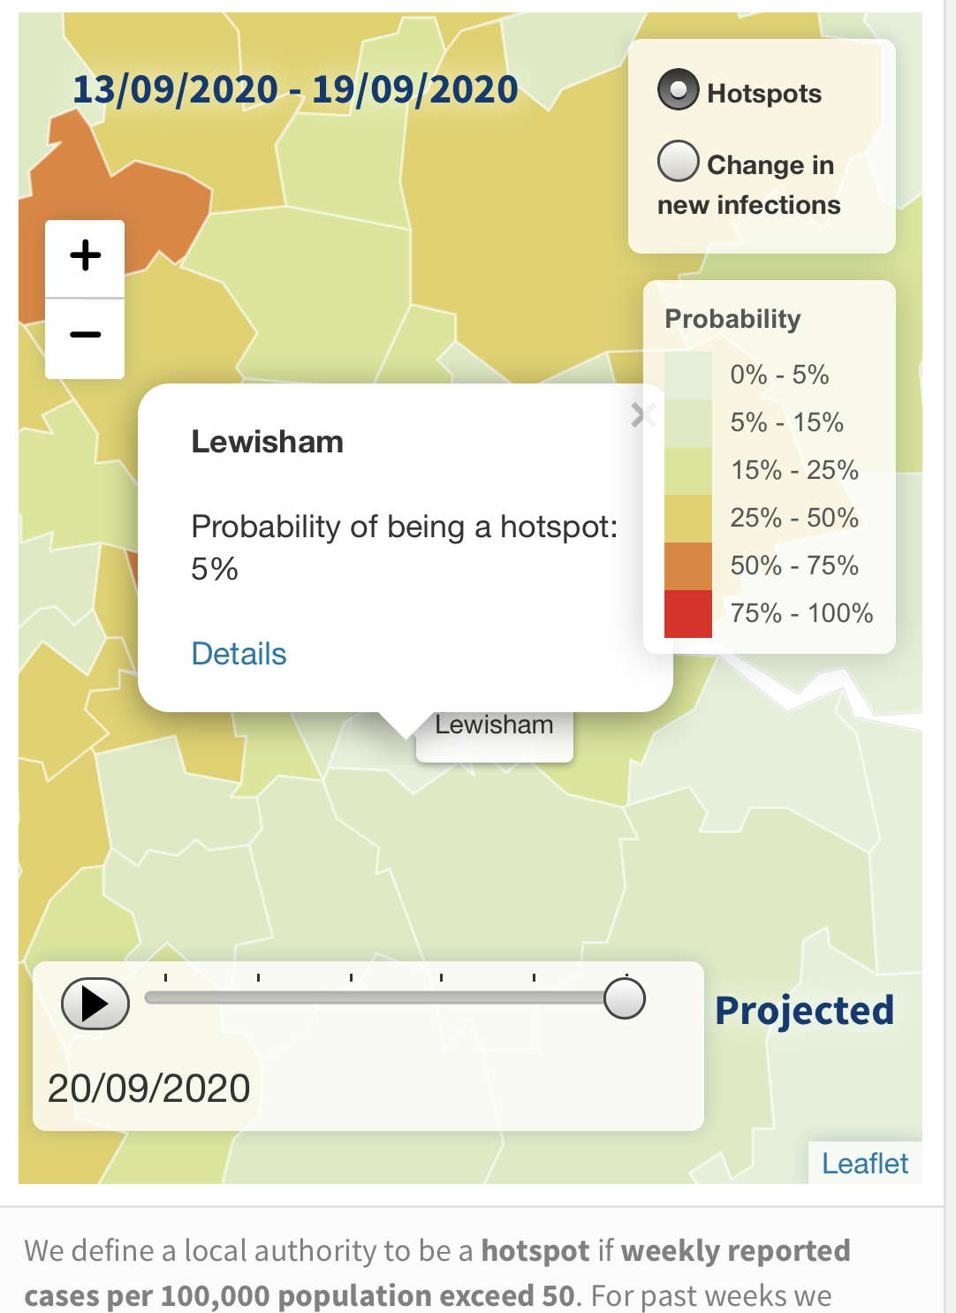
Task: Click the third tick on the timeline
Action: [351, 978]
